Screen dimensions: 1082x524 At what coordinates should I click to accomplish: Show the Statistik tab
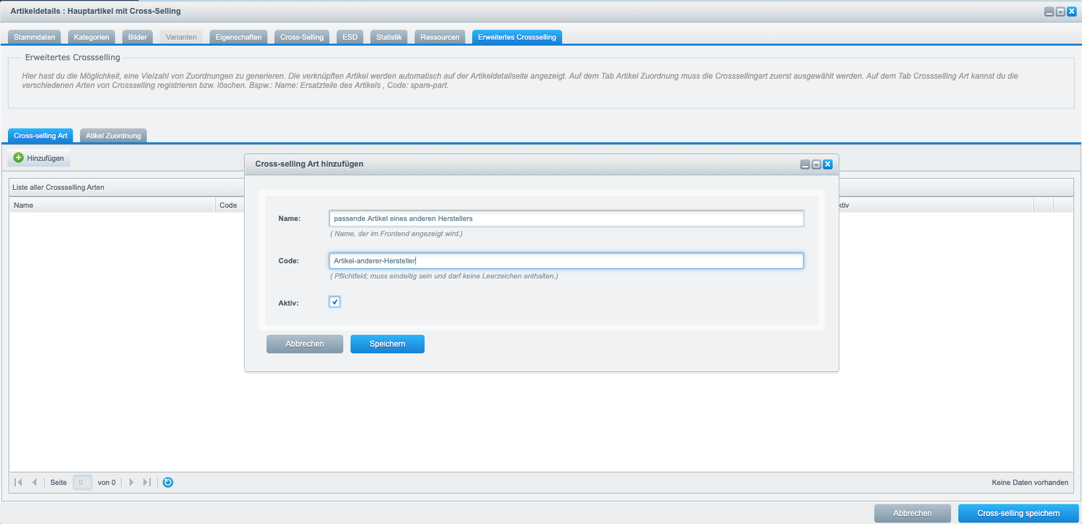coord(389,37)
